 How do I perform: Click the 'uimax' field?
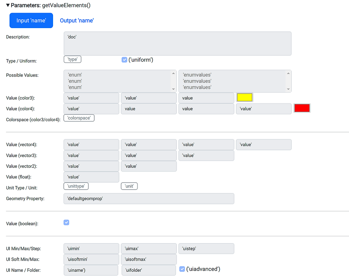149,249
